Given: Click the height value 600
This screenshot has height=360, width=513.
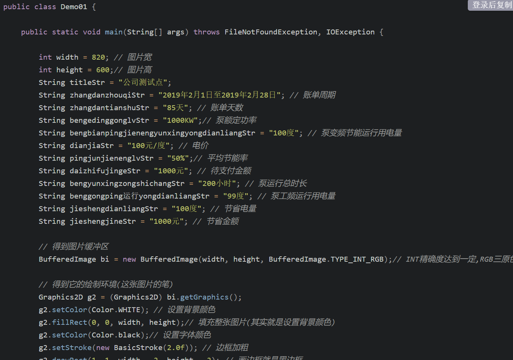Looking at the screenshot, I should [103, 70].
